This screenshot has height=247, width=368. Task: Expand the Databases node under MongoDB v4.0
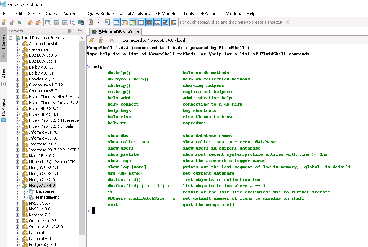[25, 191]
